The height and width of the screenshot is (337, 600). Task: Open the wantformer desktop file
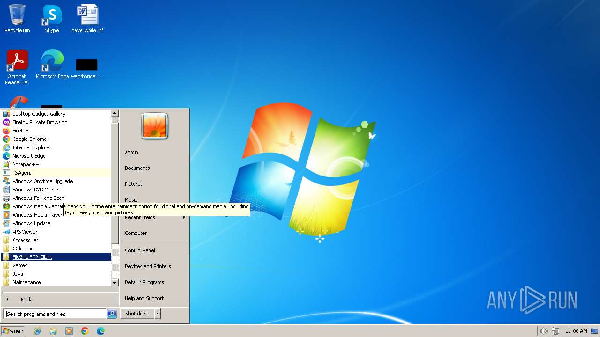point(87,68)
